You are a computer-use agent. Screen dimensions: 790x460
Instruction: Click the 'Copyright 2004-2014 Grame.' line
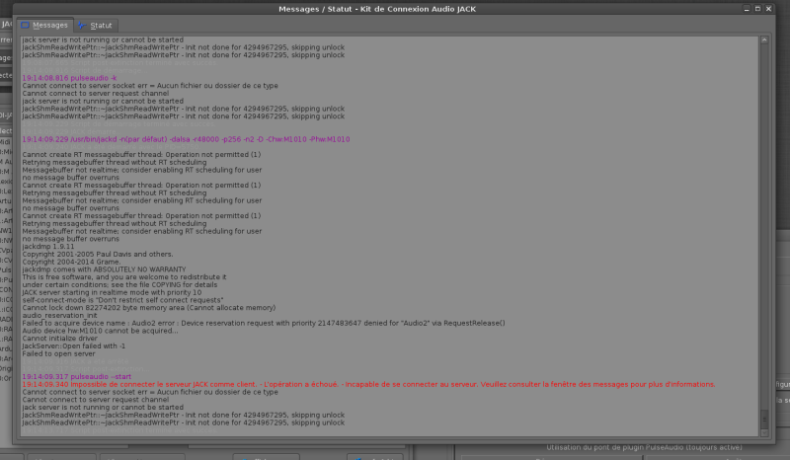click(71, 262)
